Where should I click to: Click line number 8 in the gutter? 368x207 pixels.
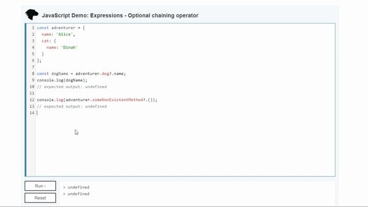click(33, 74)
